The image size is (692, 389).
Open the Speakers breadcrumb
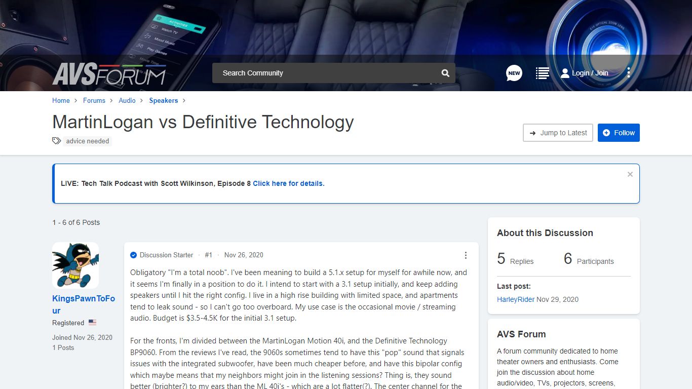(164, 100)
